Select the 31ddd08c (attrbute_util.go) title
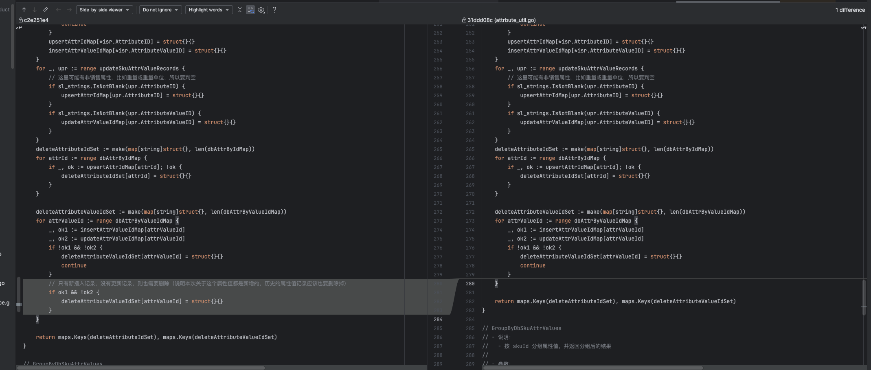This screenshot has height=370, width=871. 501,20
